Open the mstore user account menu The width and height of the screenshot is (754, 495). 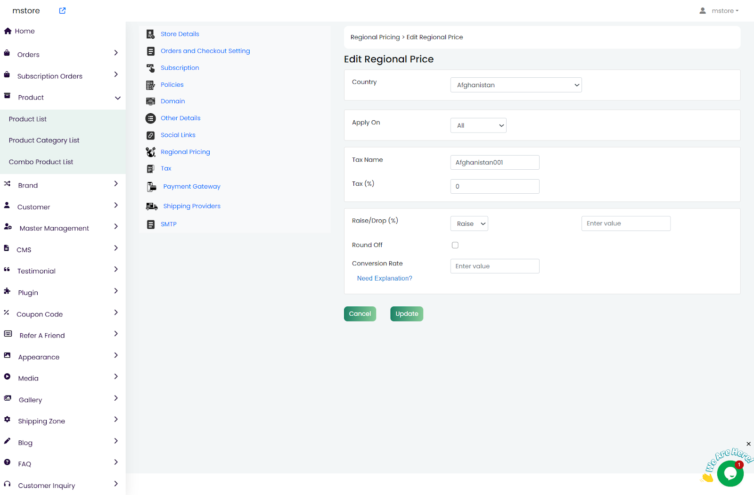coord(719,11)
